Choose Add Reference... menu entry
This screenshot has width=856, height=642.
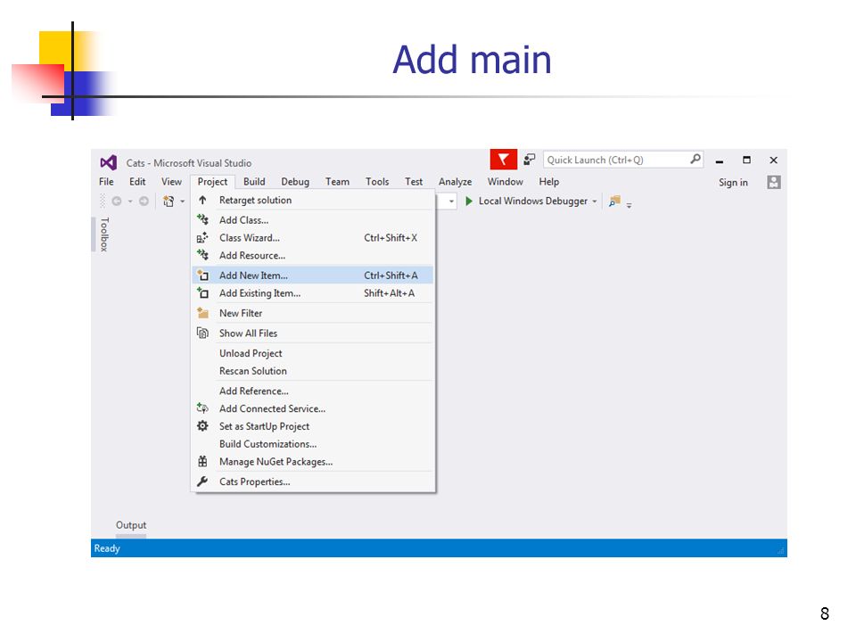[313, 391]
